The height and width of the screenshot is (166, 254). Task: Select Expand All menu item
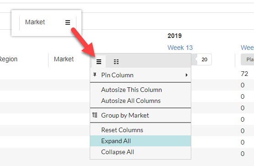click(141, 141)
